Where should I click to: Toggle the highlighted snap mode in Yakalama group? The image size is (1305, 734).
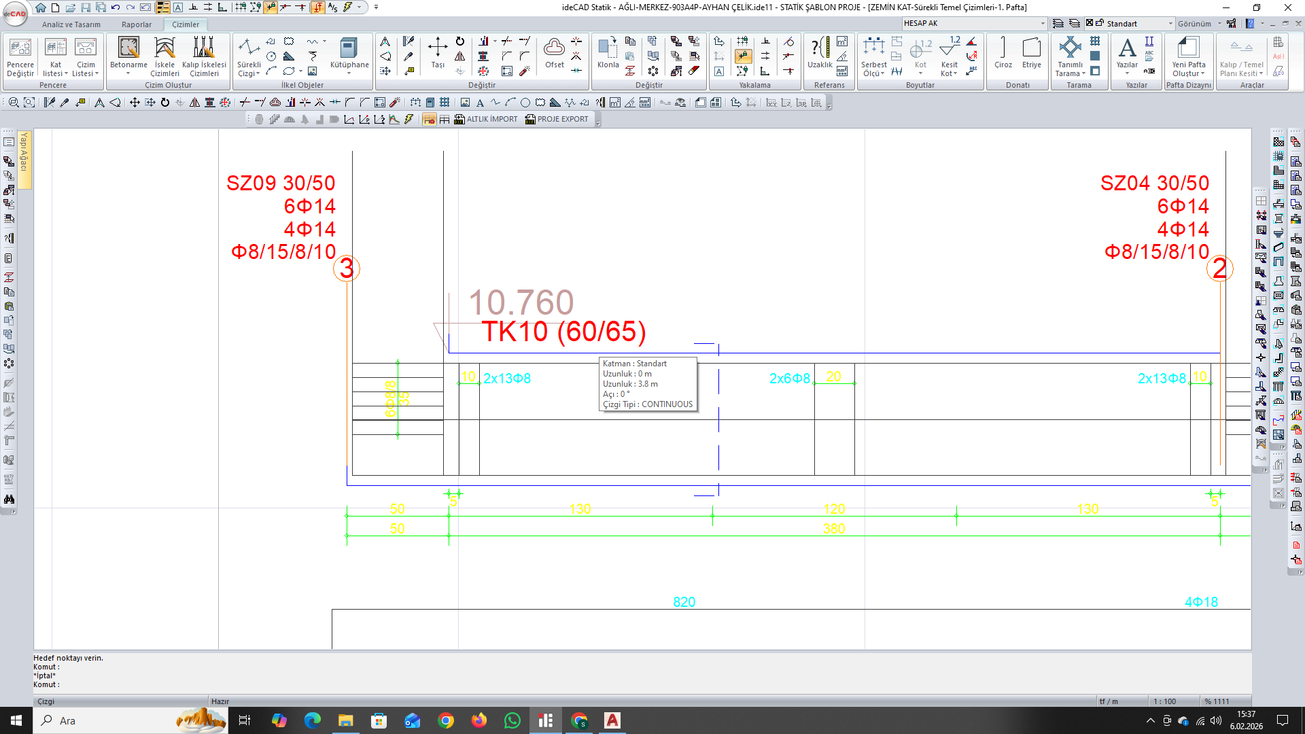pyautogui.click(x=743, y=56)
